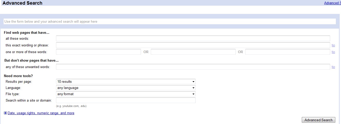Open the tip link for exact phrase
Screen dimensions: 341x124
pos(333,45)
